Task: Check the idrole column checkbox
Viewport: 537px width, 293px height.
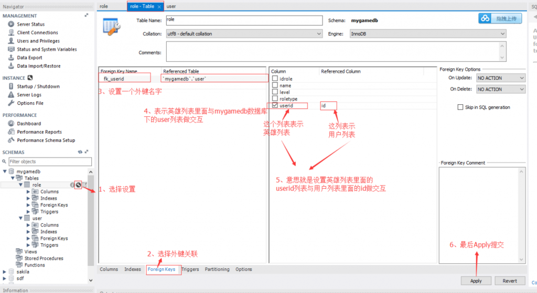Action: [275, 79]
